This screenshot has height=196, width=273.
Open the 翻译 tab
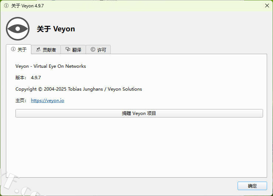[73, 50]
